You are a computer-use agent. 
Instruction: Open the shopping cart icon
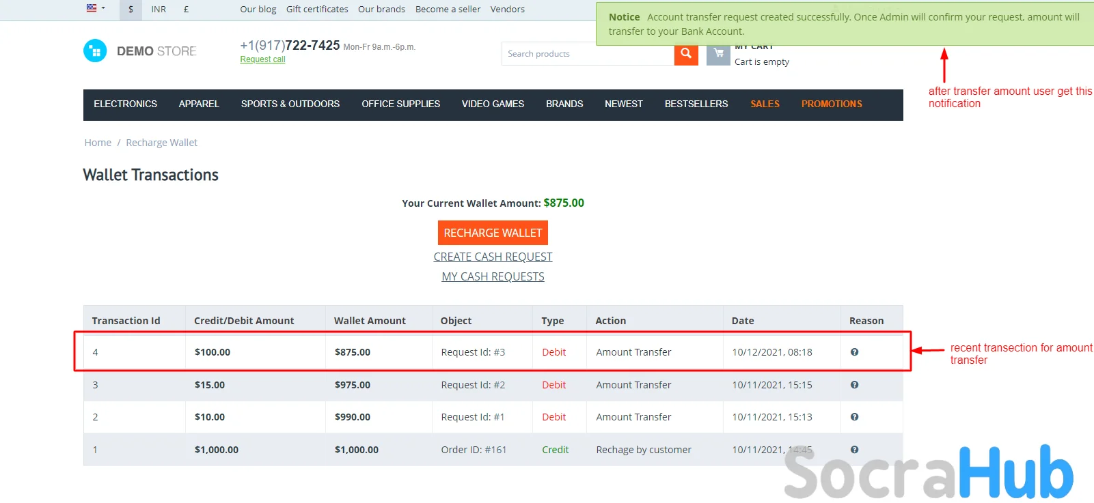click(717, 54)
